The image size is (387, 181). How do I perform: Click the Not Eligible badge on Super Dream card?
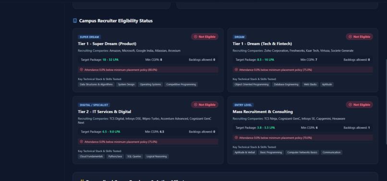205,37
